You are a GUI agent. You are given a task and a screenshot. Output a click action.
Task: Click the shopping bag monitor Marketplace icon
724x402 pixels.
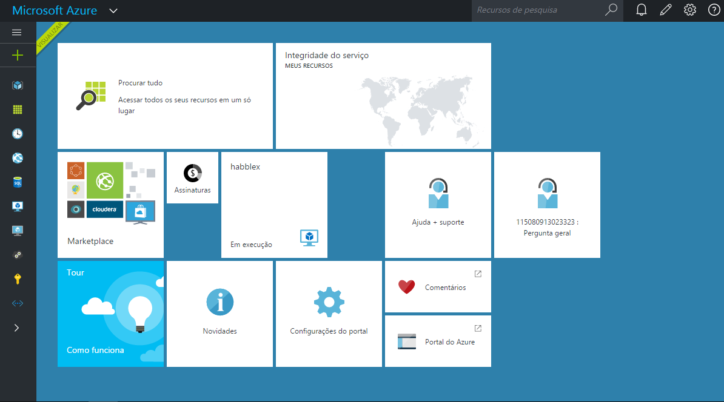pyautogui.click(x=140, y=213)
